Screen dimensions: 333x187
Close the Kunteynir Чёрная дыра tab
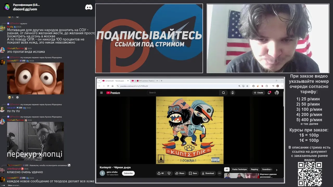point(128,81)
